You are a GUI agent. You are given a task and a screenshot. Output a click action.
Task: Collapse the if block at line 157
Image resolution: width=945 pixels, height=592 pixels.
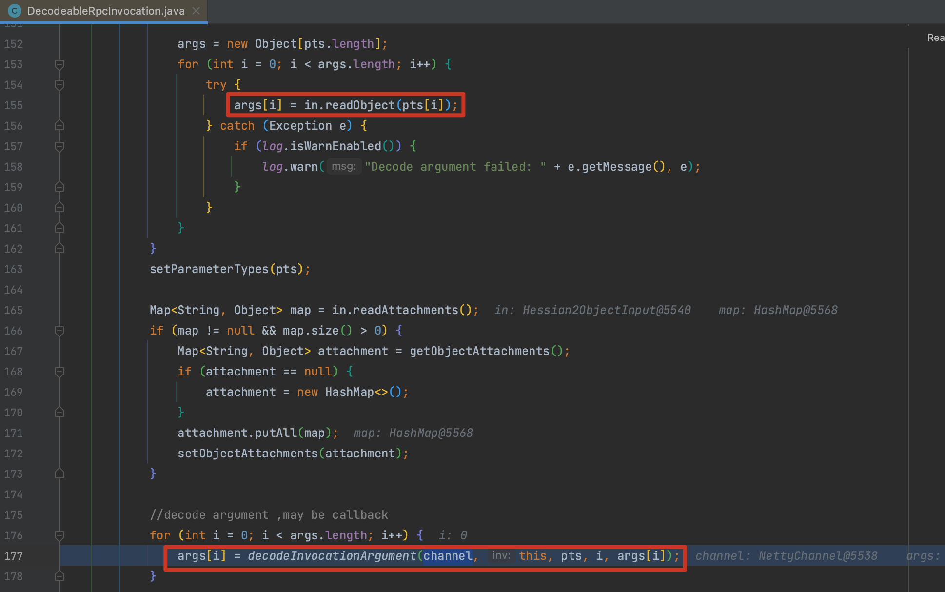pyautogui.click(x=59, y=146)
